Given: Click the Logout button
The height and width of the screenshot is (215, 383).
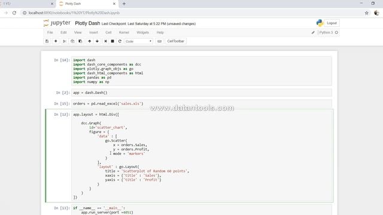Looking at the screenshot, I should coord(332,23).
